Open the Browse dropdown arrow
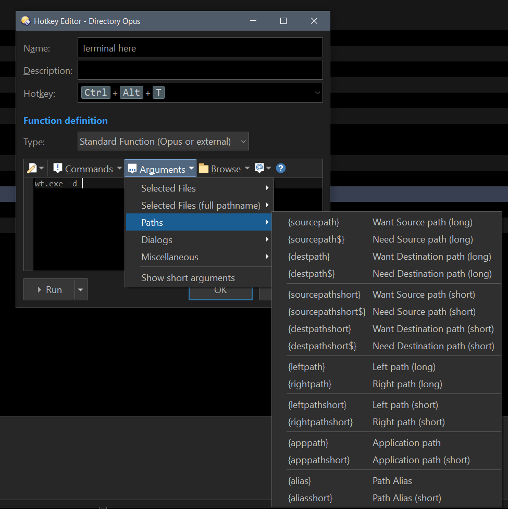 (x=247, y=169)
